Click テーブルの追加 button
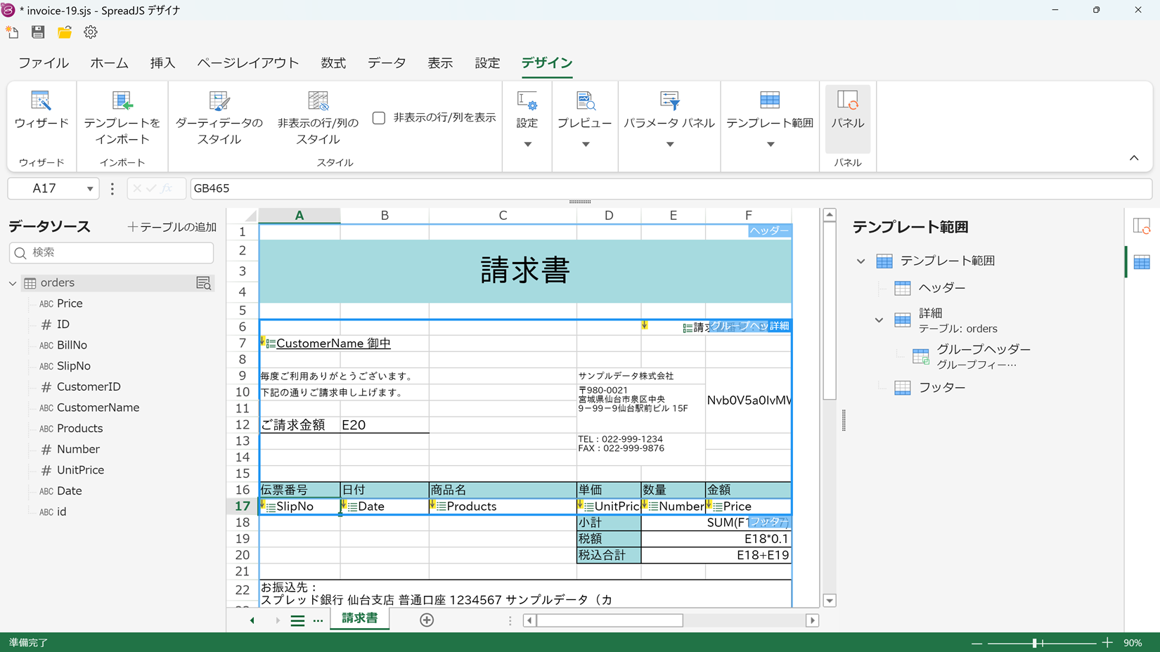Screen dimensions: 1160x652 pos(172,227)
